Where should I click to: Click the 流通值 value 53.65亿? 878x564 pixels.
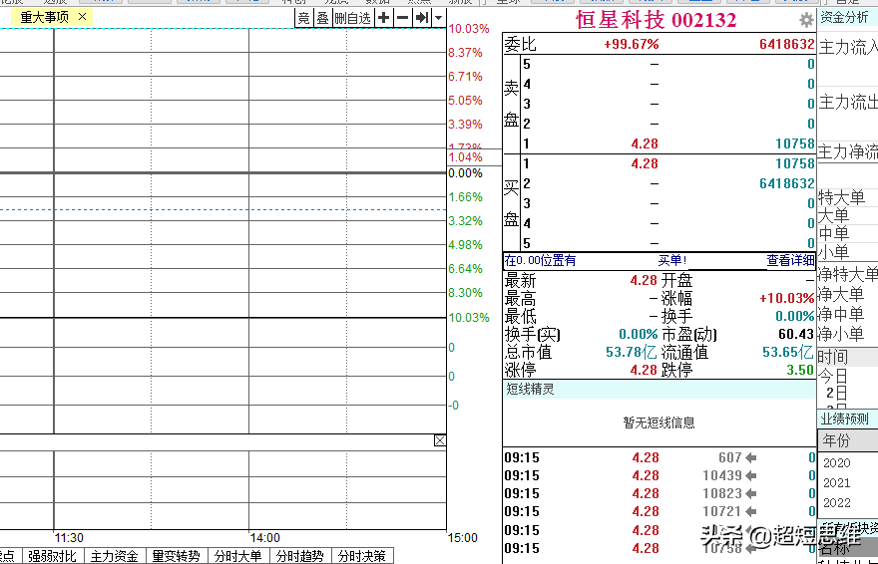click(788, 352)
